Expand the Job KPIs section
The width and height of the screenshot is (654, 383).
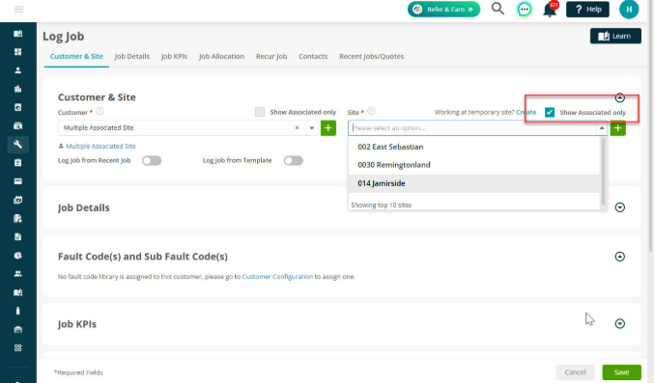point(620,324)
